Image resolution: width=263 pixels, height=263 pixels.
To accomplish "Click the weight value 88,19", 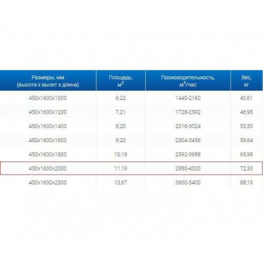I will pyautogui.click(x=246, y=183).
